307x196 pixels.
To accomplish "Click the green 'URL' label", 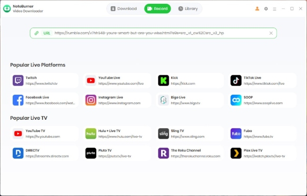I will (x=47, y=33).
